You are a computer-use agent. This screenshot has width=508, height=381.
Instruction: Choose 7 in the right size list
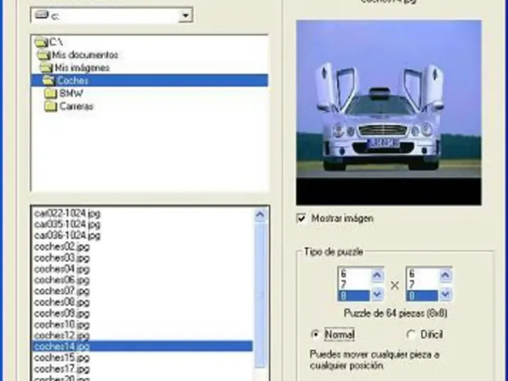pyautogui.click(x=422, y=284)
